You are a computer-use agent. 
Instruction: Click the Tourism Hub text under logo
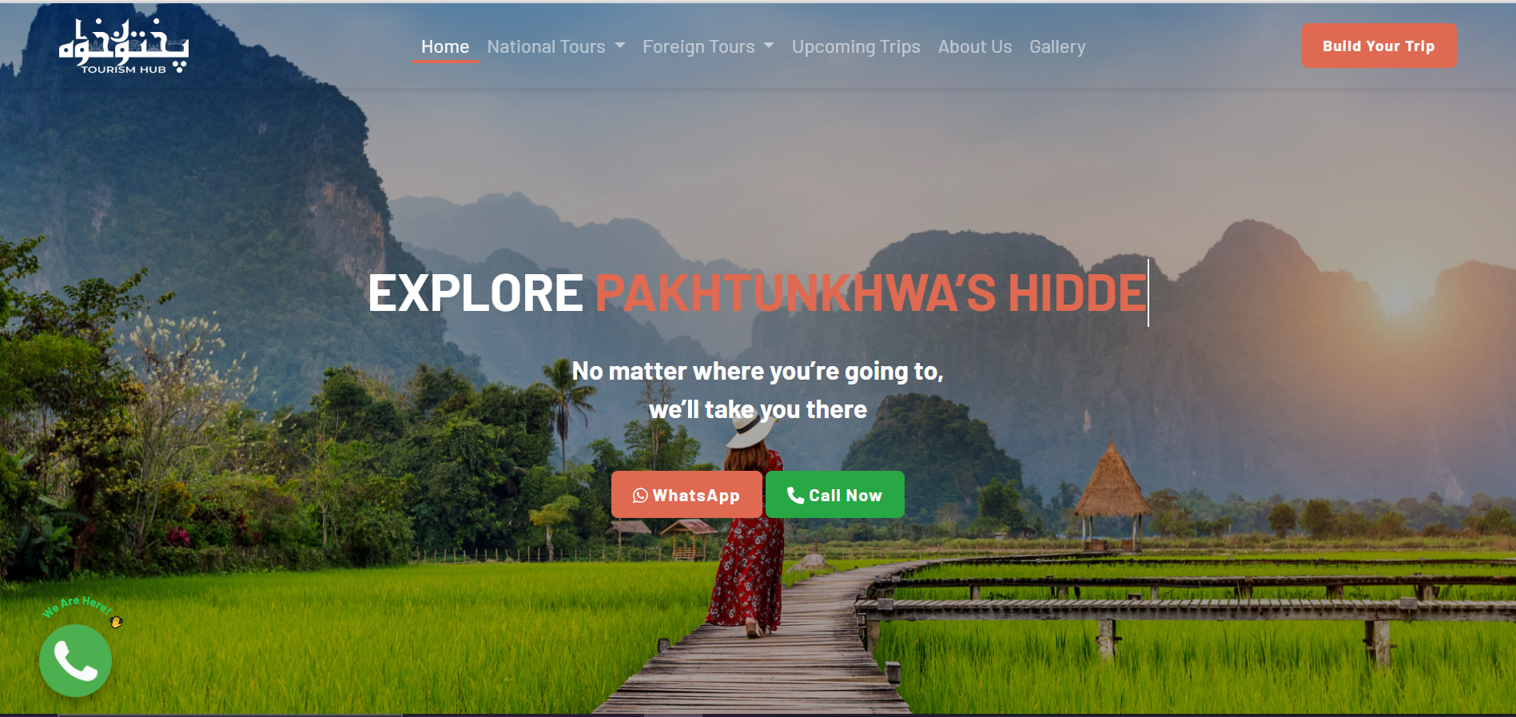click(x=124, y=70)
